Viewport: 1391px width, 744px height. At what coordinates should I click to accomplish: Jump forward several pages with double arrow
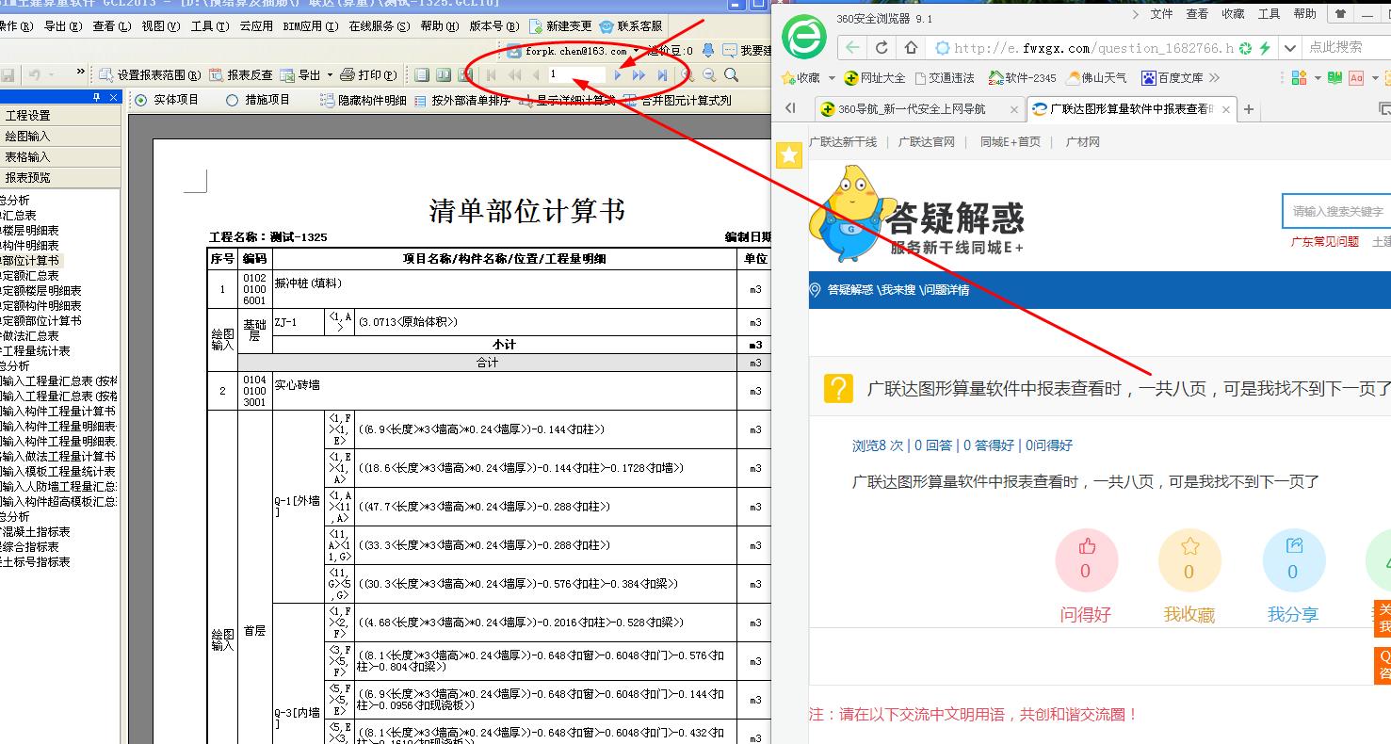click(639, 75)
